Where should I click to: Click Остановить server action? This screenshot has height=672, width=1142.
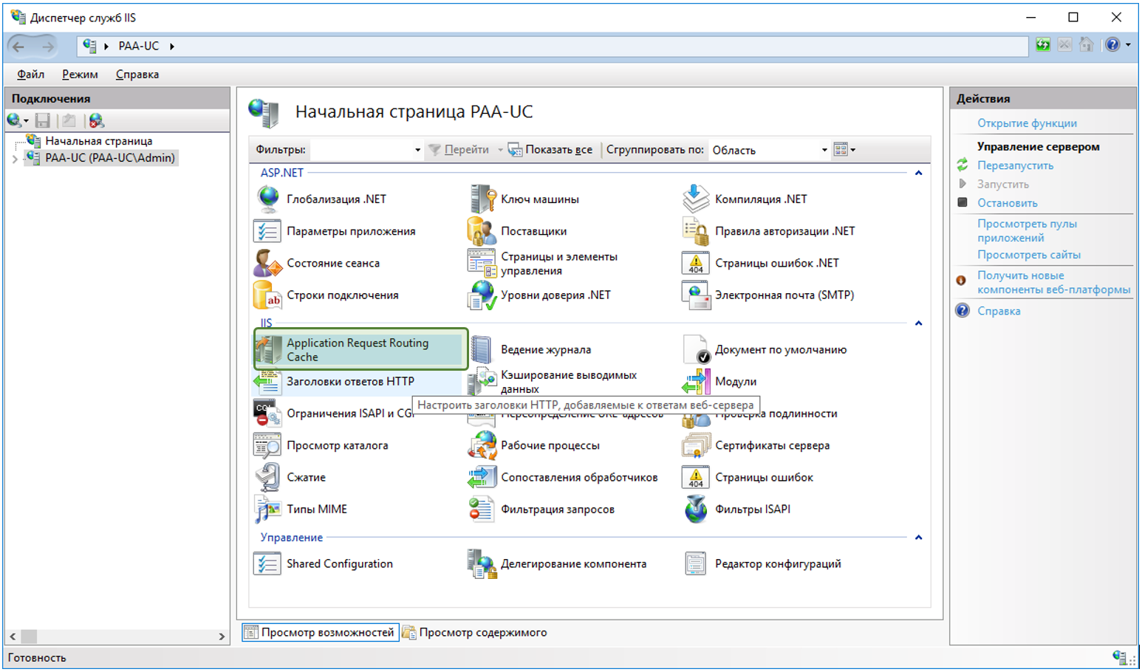point(1007,203)
